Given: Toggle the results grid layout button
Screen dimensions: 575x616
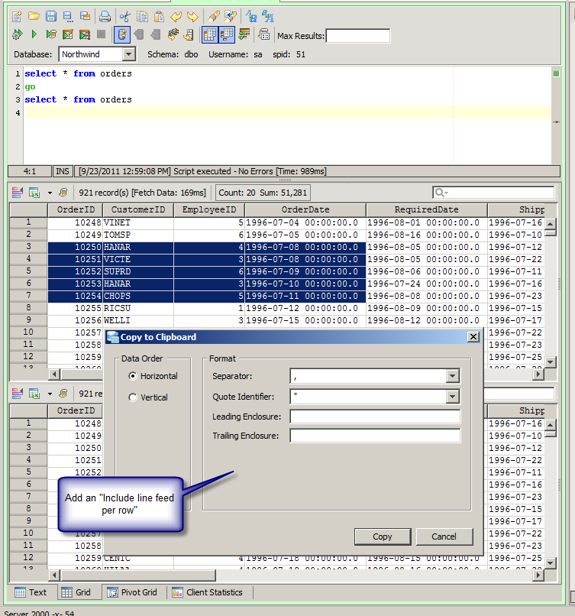Looking at the screenshot, I should [210, 34].
